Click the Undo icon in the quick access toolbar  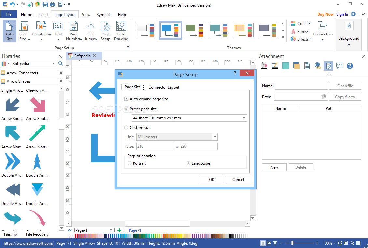point(12,4)
